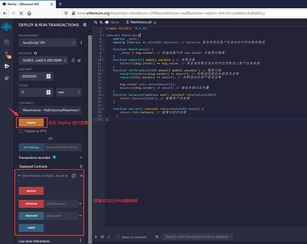
Task: Toggle the terminal panel with double chevron
Action: pyautogui.click(x=96, y=237)
